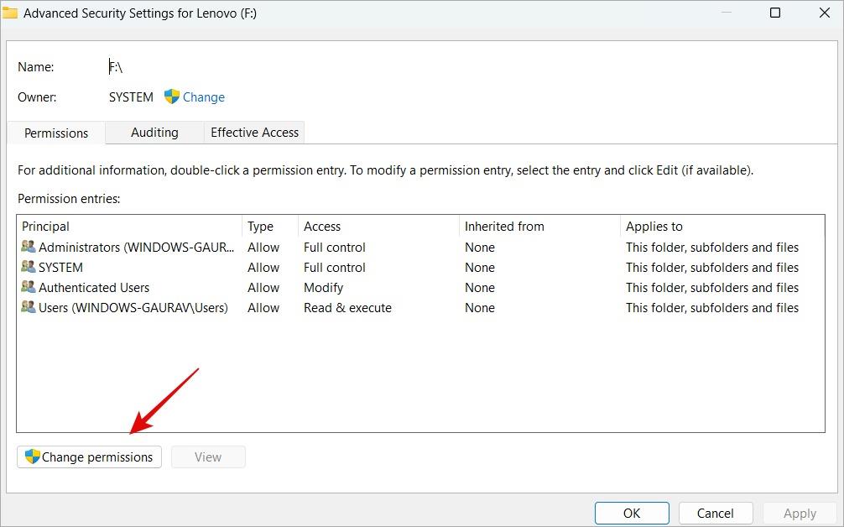Click the Authenticated Users group icon
The height and width of the screenshot is (527, 844).
pos(28,287)
